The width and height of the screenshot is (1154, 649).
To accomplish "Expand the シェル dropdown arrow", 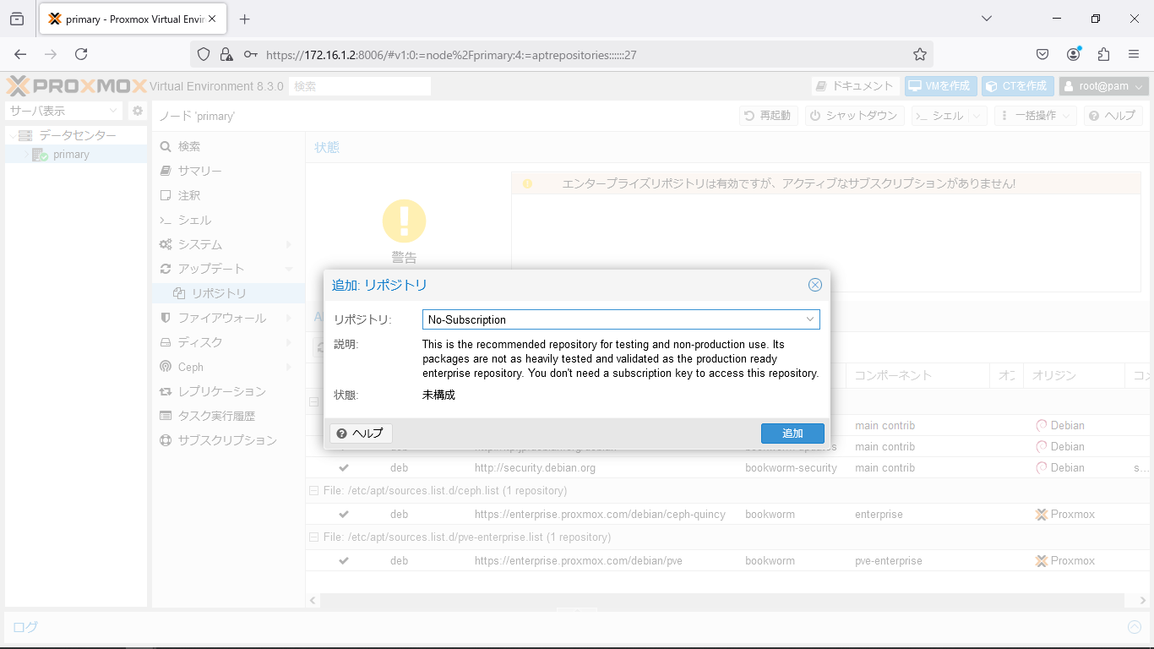I will pos(977,116).
